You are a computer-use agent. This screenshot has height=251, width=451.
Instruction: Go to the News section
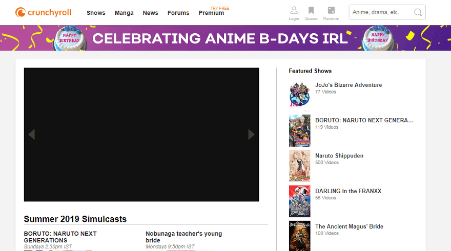150,13
